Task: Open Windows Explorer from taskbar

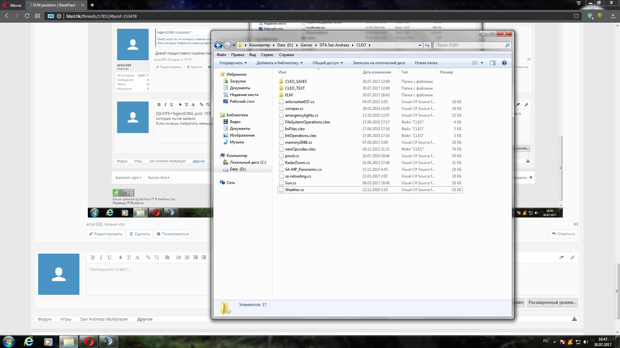Action: pos(68,342)
